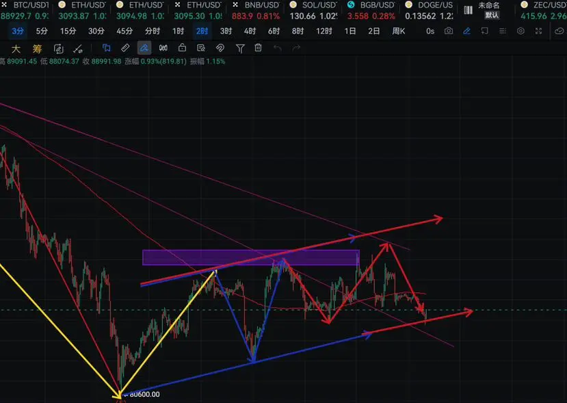Open the layout template icon
Viewport: 567px width, 403px height.
[x=484, y=31]
